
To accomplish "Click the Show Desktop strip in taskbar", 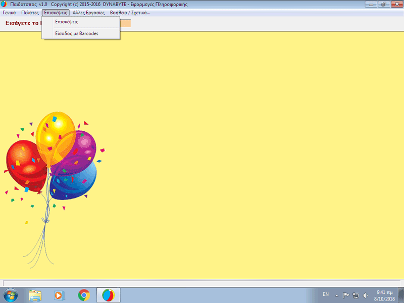I will [x=401, y=295].
